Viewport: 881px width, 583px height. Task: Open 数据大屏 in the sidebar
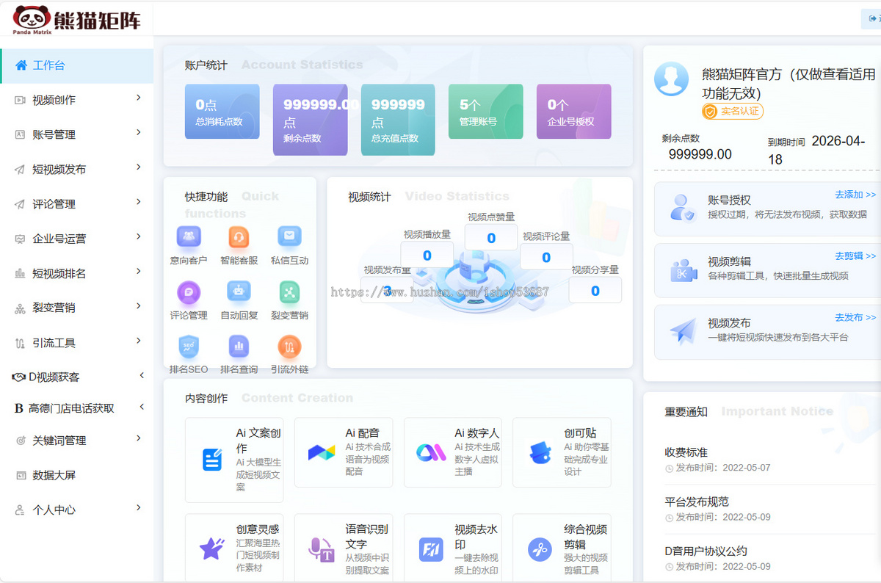click(76, 475)
